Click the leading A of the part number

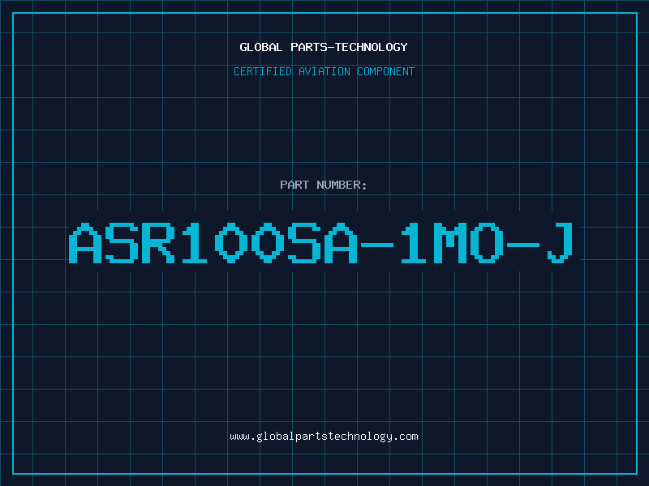[85, 243]
